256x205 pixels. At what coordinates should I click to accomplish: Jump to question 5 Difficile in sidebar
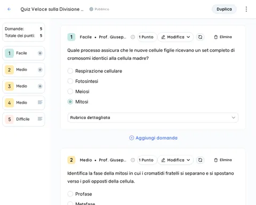(x=23, y=119)
